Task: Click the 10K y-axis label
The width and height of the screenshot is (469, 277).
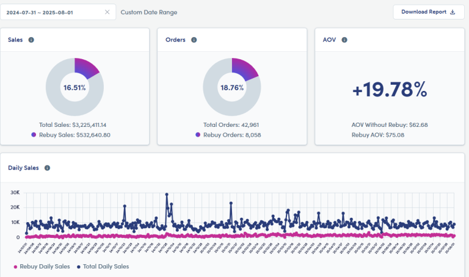Action: (15, 222)
